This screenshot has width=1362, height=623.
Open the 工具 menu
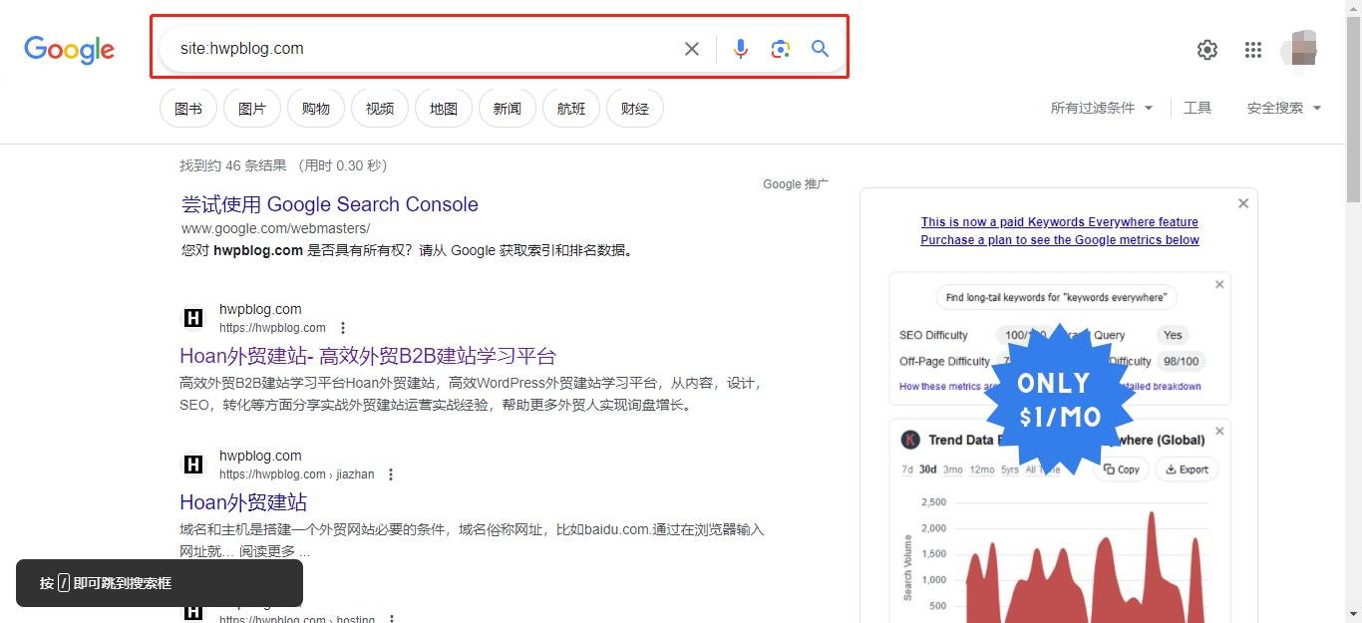coord(1197,108)
